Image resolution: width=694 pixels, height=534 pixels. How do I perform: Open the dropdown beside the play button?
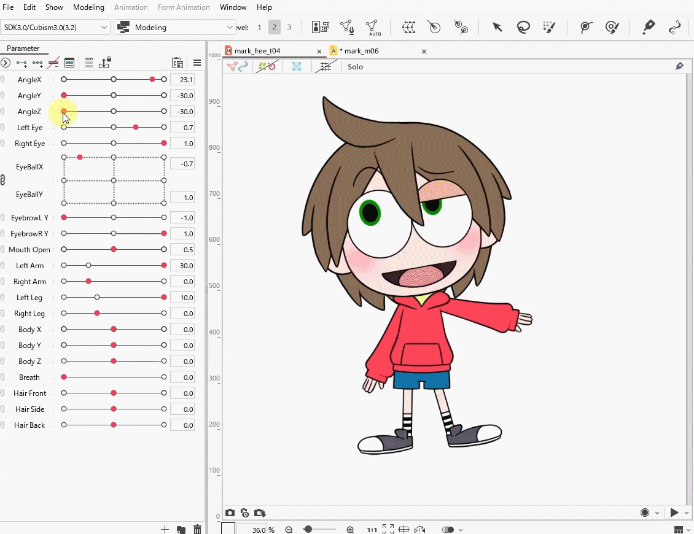(x=687, y=513)
